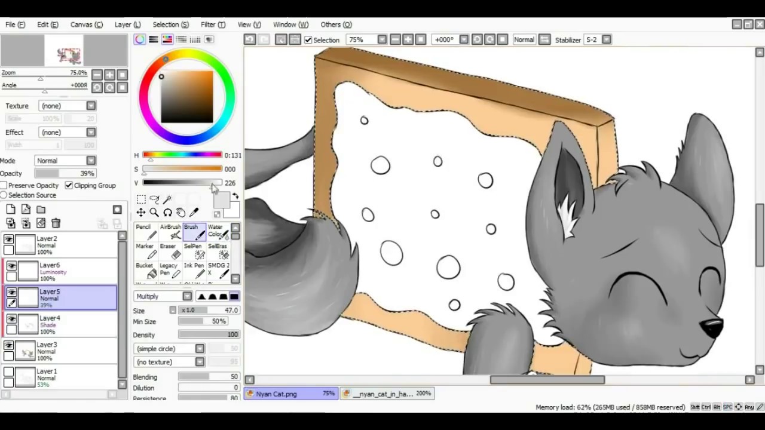
Task: Create a new layer folder
Action: click(41, 209)
